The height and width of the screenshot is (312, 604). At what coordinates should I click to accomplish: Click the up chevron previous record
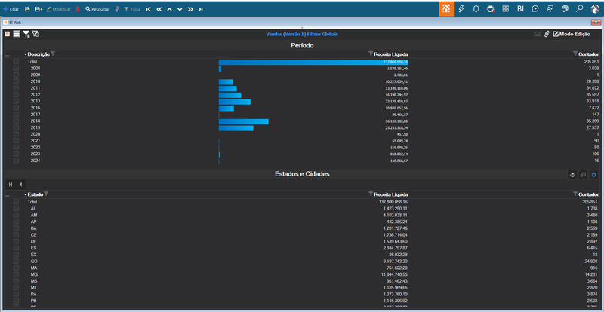click(169, 9)
